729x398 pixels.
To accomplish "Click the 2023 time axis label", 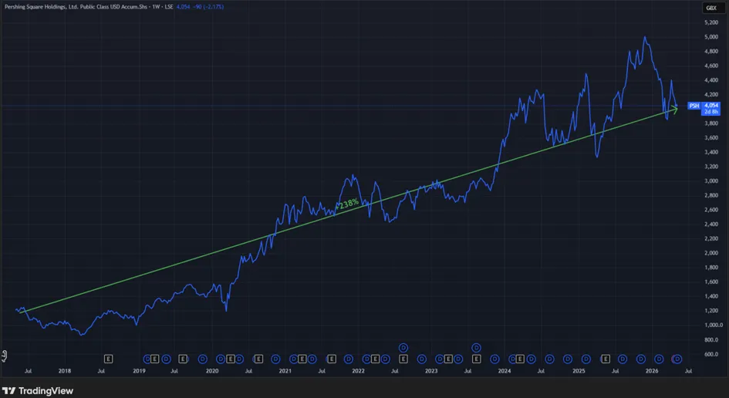I will click(431, 371).
